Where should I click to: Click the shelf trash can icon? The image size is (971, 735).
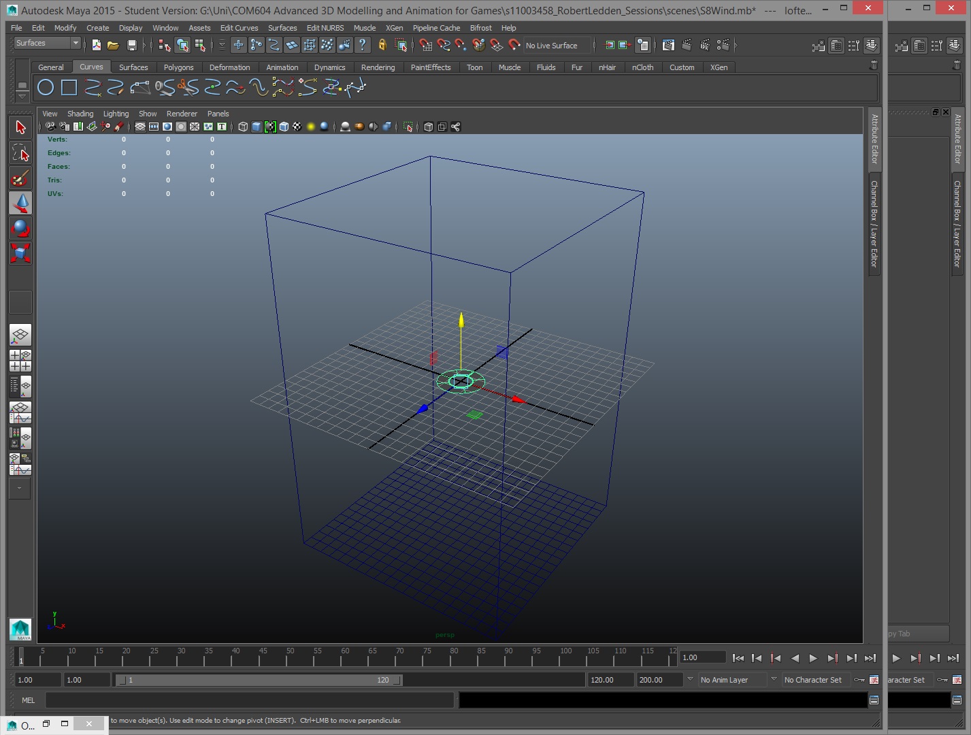874,65
